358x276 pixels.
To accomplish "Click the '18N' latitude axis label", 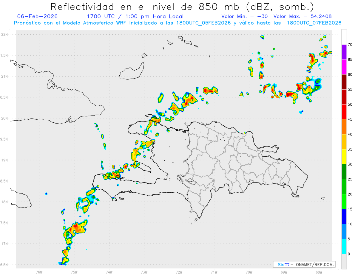I will click(x=5, y=202).
